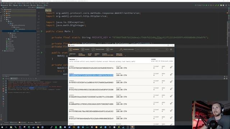Image resolution: width=230 pixels, height=129 pixels.
Task: Click the 100.00 ETH balance of account index 0
Action: 121,68
